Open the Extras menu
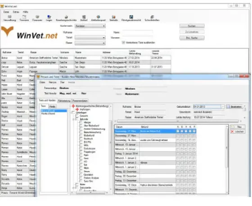The height and width of the screenshot is (206, 252). coord(16,12)
